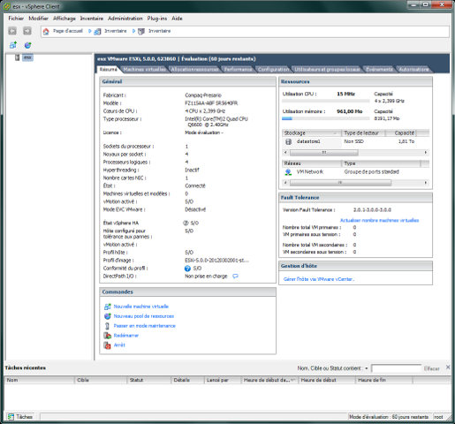Image resolution: width=455 pixels, height=424 pixels.
Task: Sort tasks by the Nom column header
Action: coord(39,380)
